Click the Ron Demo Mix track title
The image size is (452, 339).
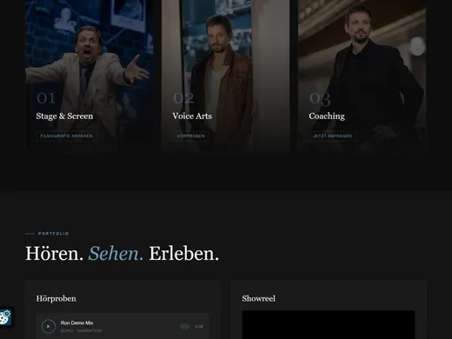[76, 322]
